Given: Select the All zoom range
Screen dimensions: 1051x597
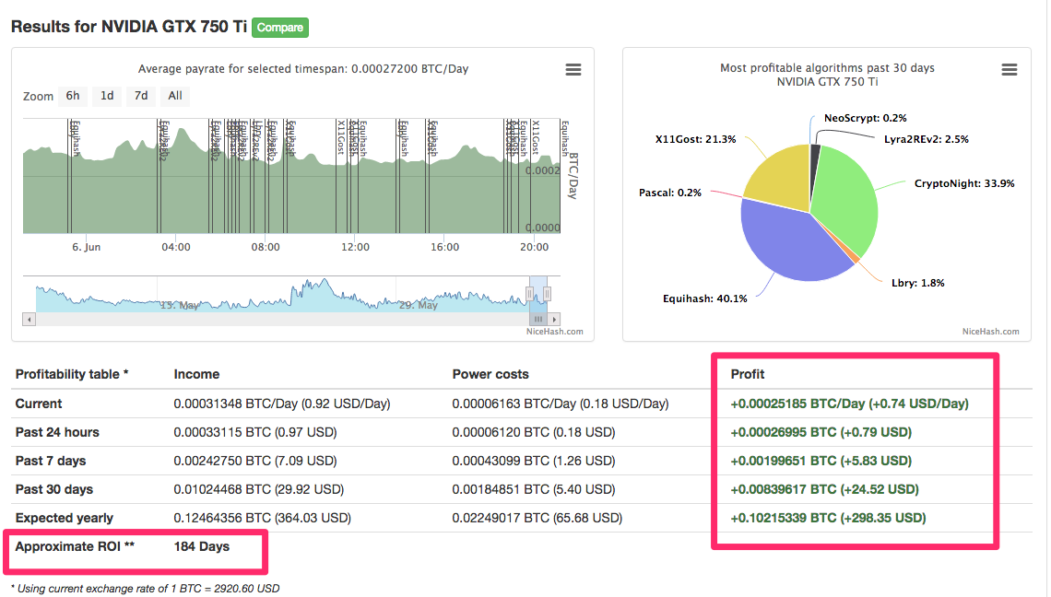Looking at the screenshot, I should click(x=174, y=96).
